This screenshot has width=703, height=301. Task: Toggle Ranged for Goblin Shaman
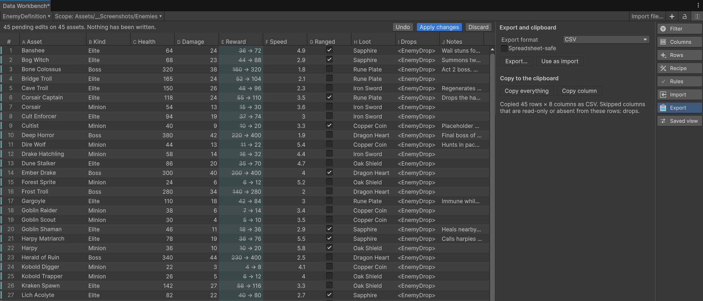(329, 229)
